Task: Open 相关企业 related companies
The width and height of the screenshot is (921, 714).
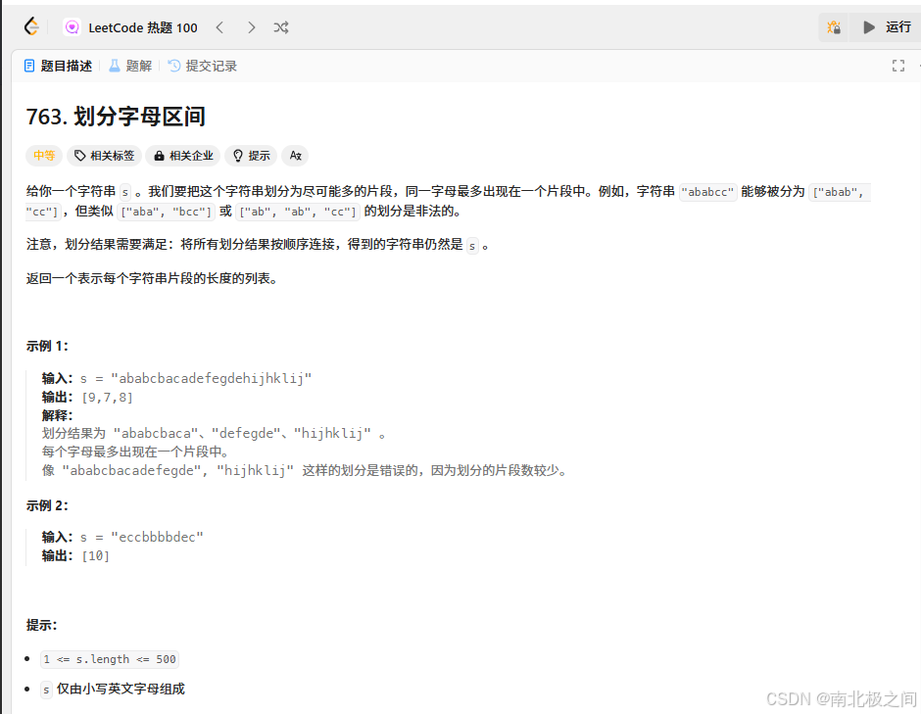Action: tap(182, 156)
